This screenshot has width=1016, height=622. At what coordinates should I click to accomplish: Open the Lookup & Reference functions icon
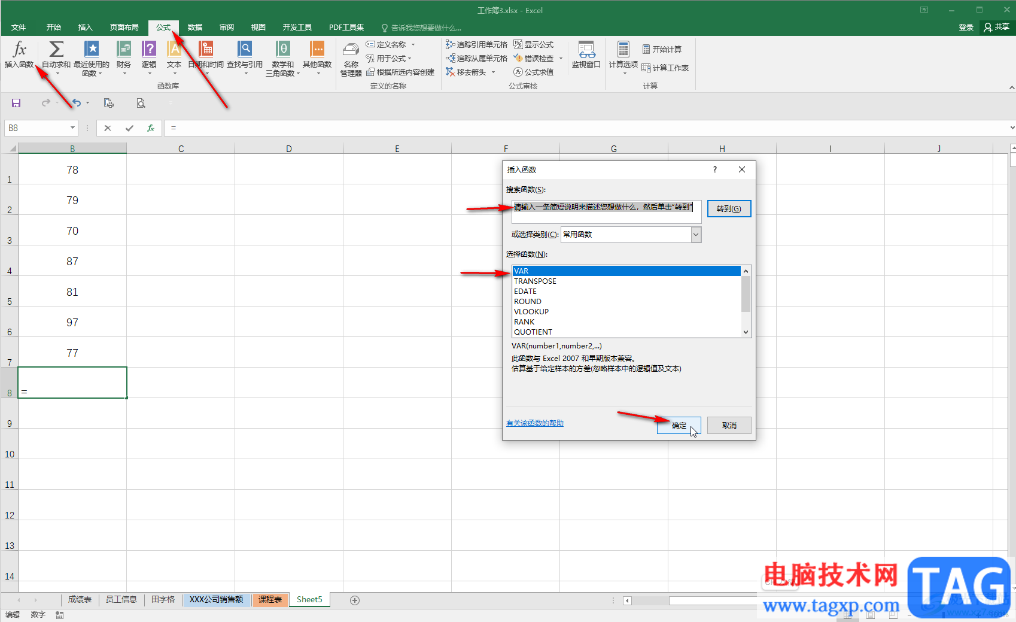245,49
